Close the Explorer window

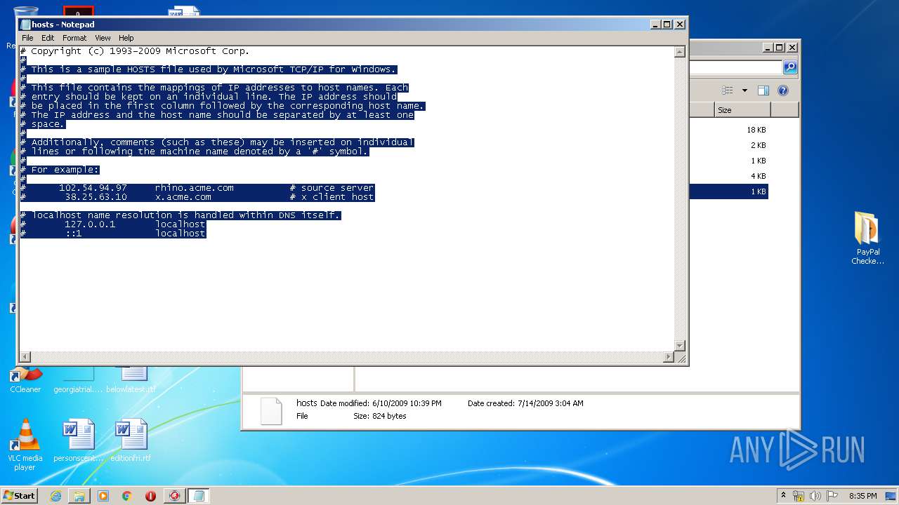point(792,48)
